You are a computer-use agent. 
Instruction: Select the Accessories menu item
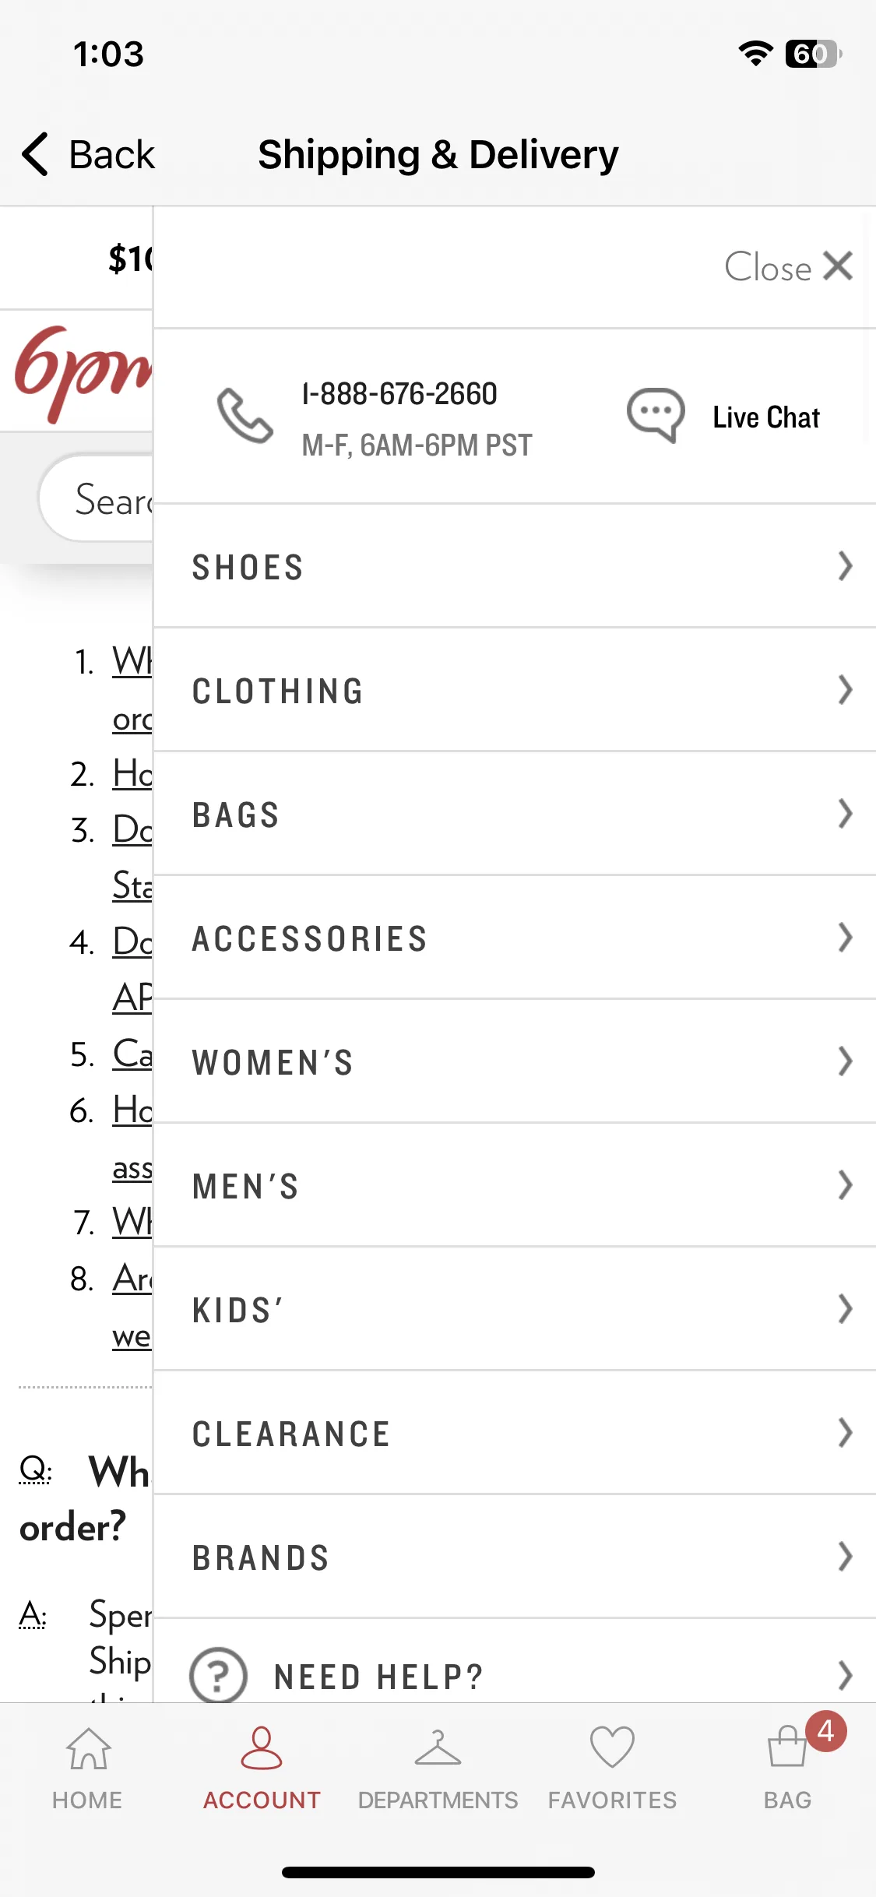pyautogui.click(x=515, y=938)
